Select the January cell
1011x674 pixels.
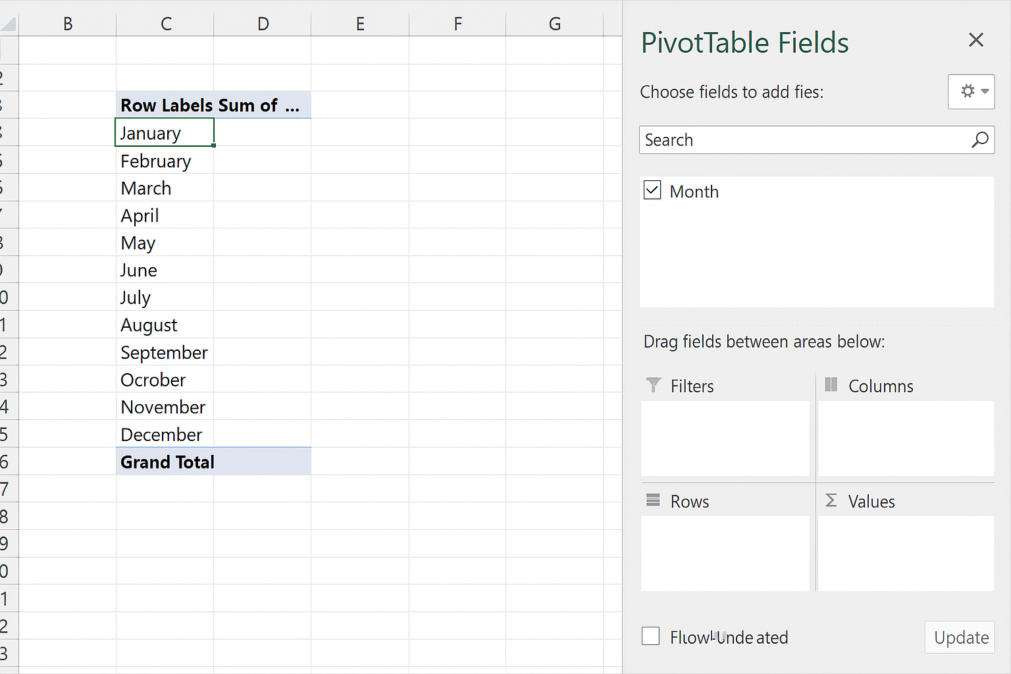pyautogui.click(x=165, y=133)
